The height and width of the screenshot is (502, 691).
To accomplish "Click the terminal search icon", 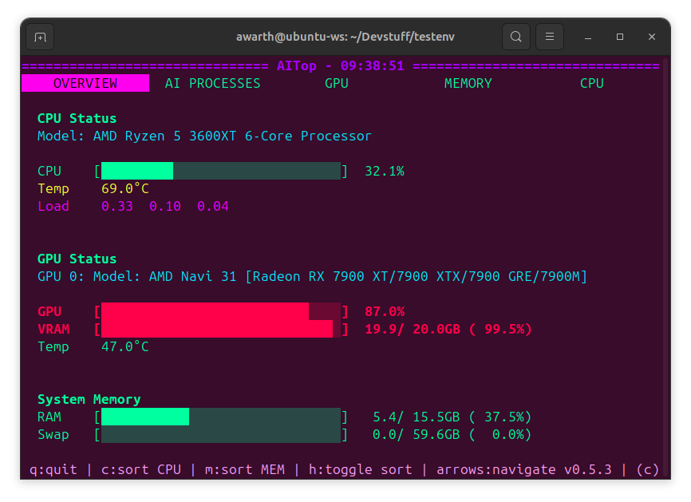I will pos(515,37).
